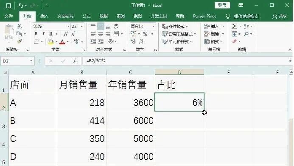Apply comma style
The width and height of the screenshot is (294, 166).
pyautogui.click(x=152, y=34)
